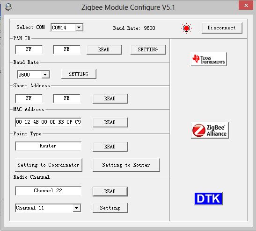Click the red connection status indicator
Viewport: 256px width, 231px height.
(x=186, y=28)
